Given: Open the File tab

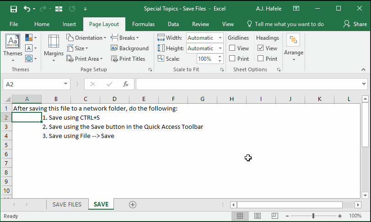Looking at the screenshot, I should coord(14,24).
